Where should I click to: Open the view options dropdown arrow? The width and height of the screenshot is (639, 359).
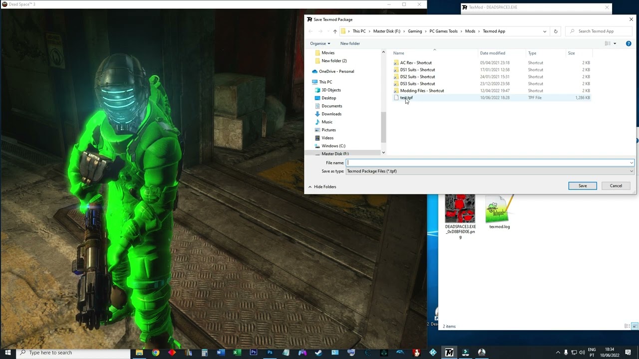click(x=615, y=43)
